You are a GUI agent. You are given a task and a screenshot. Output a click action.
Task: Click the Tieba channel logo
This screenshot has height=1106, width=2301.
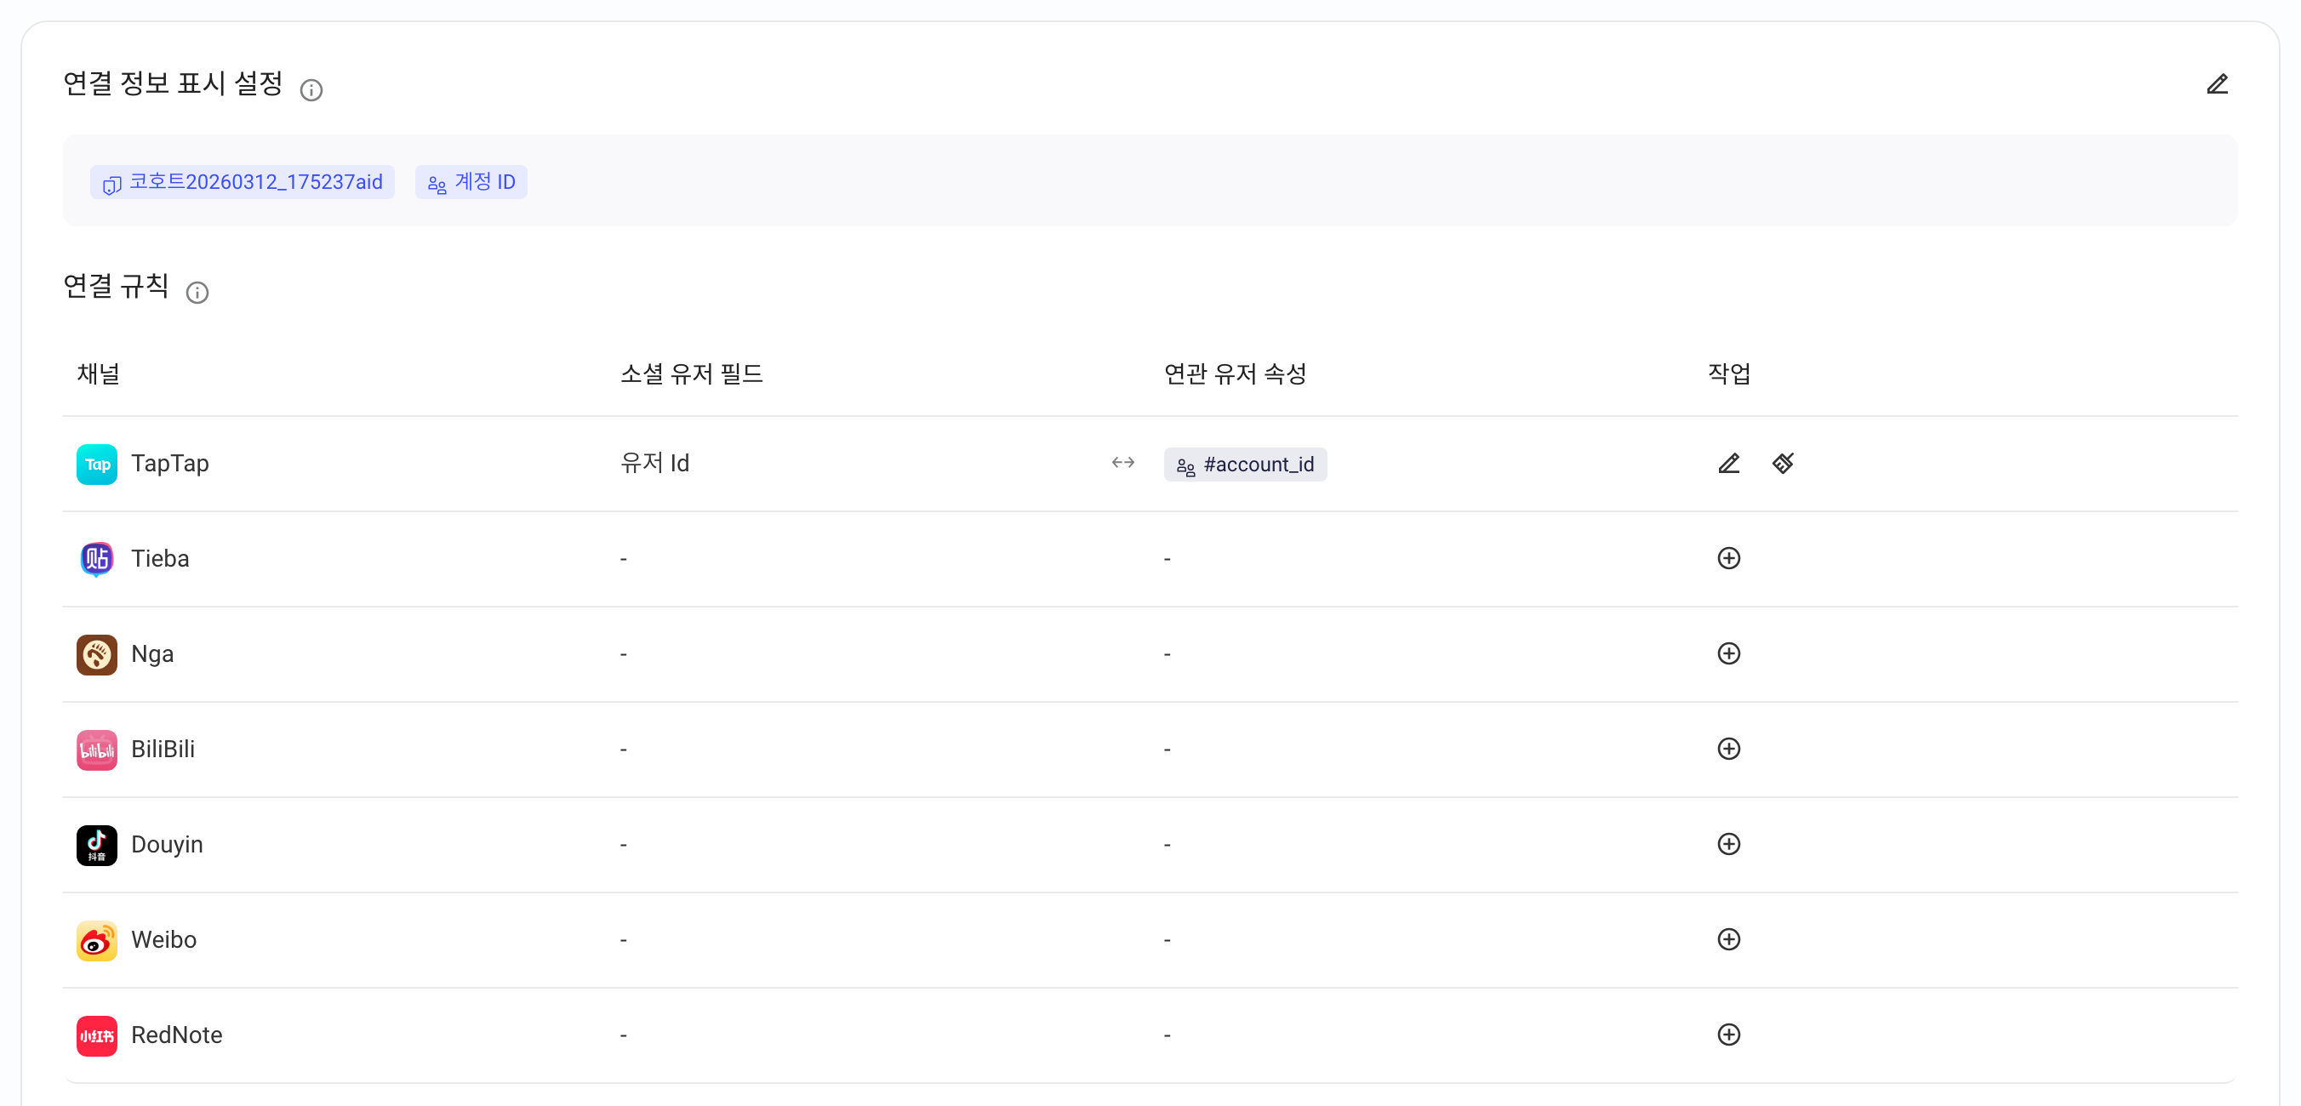(x=96, y=559)
